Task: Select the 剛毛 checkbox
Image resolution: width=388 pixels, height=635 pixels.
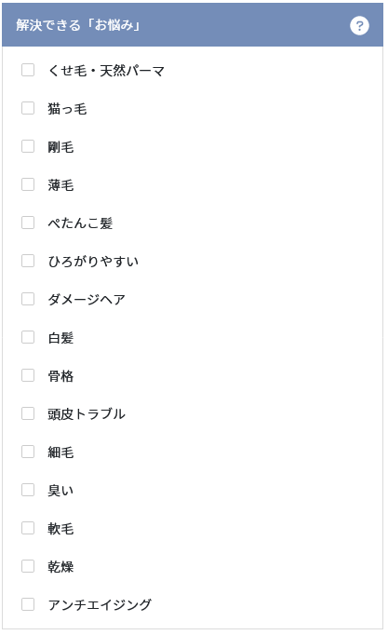Action: point(28,146)
